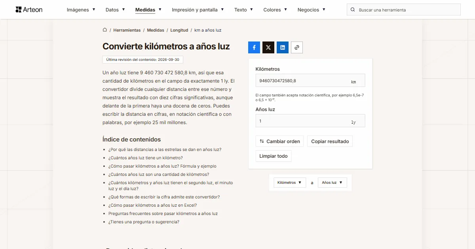The image size is (475, 249).
Task: Jump to '¿Qué formas de escribir la cifra' link
Action: [164, 197]
